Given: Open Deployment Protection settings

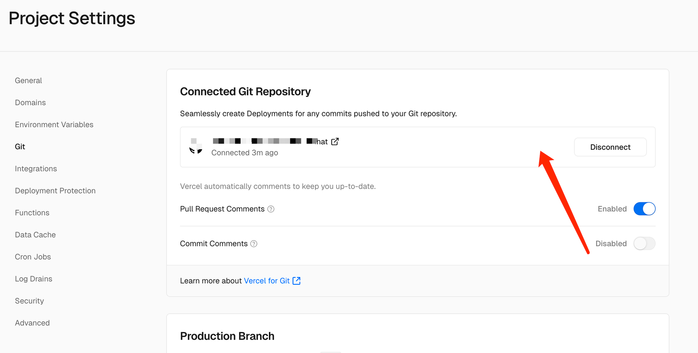Looking at the screenshot, I should coord(55,191).
